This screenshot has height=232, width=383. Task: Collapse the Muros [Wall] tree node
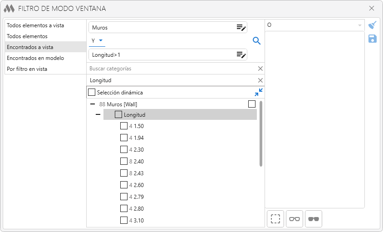(x=93, y=104)
